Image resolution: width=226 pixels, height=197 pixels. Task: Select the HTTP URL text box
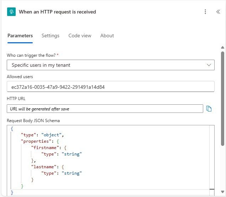[105, 109]
